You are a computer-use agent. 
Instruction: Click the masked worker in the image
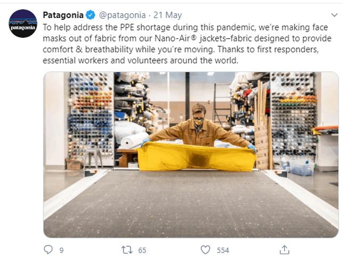tap(199, 127)
